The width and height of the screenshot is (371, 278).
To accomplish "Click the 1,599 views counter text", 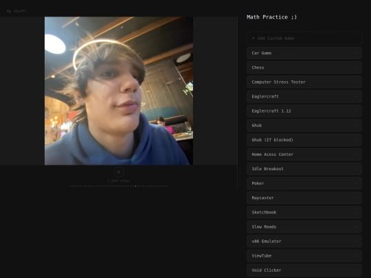I will pyautogui.click(x=119, y=181).
